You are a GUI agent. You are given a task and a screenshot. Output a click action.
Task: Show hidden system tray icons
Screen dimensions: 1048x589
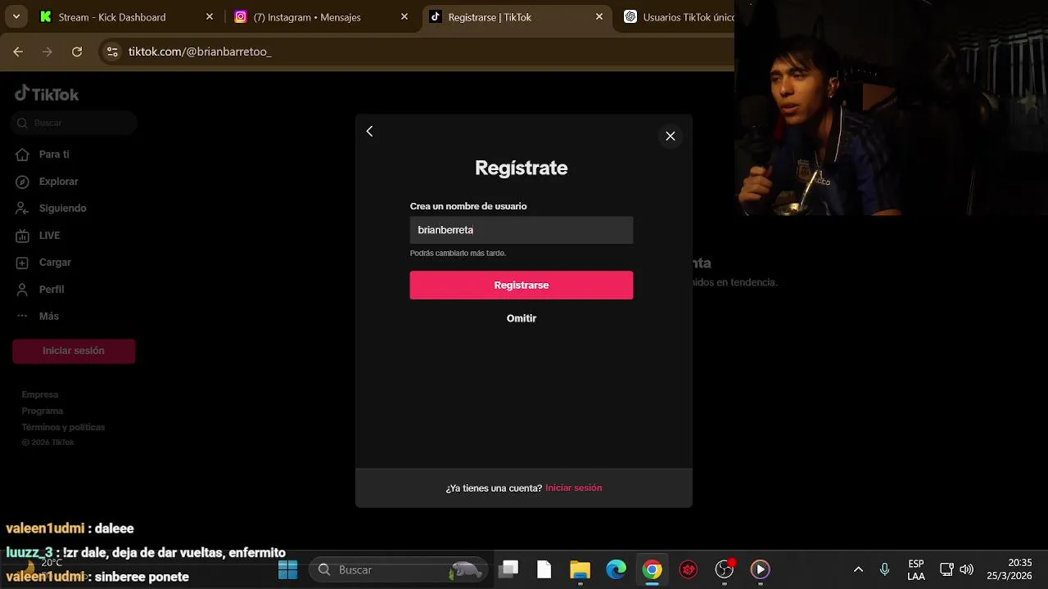coord(858,569)
